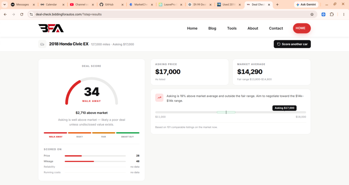349x185 pixels.
Task: Switch to the LeavePro tab
Action: (x=170, y=4)
